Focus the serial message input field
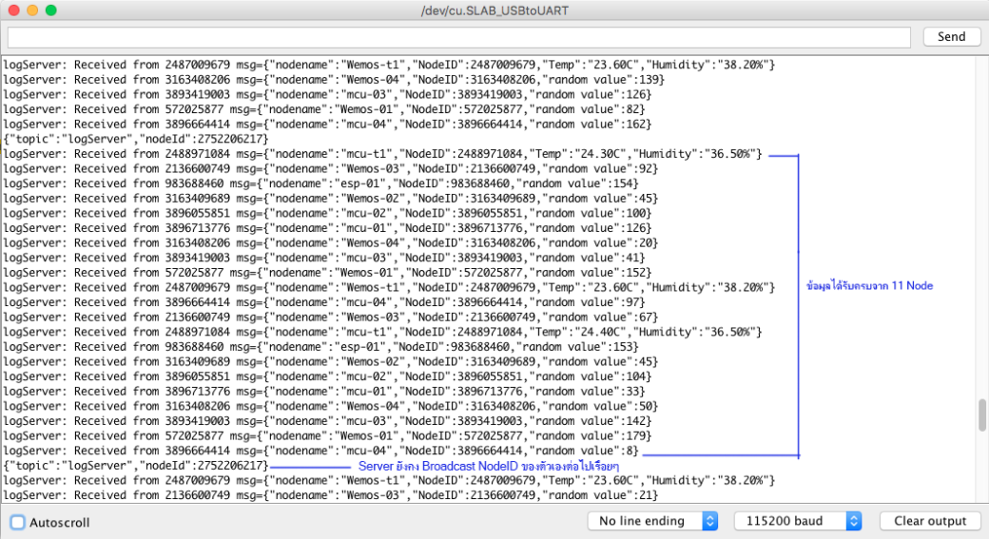Viewport: 989px width, 539px height. pyautogui.click(x=460, y=37)
